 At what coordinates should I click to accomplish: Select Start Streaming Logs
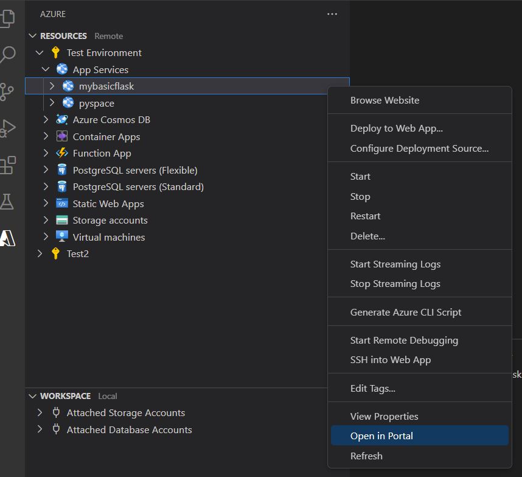pos(395,264)
